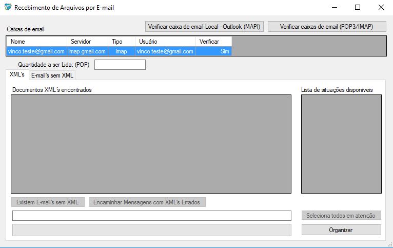
Task: Click the Tipo column header
Action: 122,42
